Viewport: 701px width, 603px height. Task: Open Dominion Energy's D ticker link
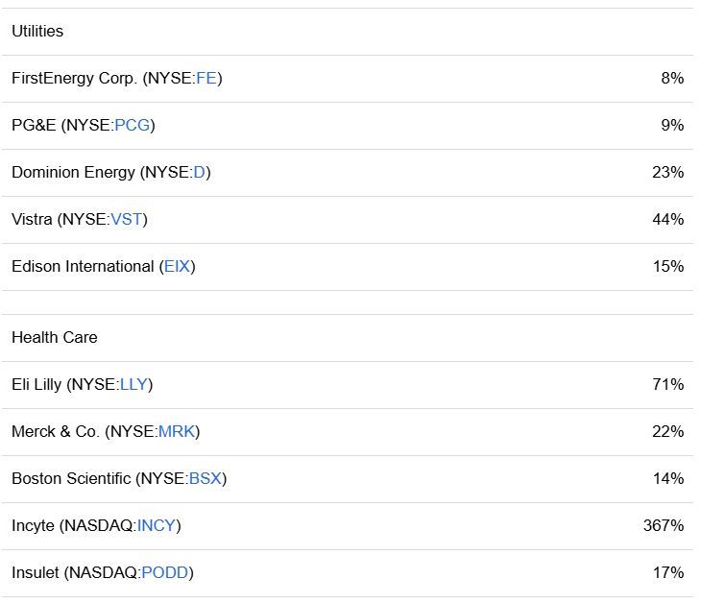[200, 173]
